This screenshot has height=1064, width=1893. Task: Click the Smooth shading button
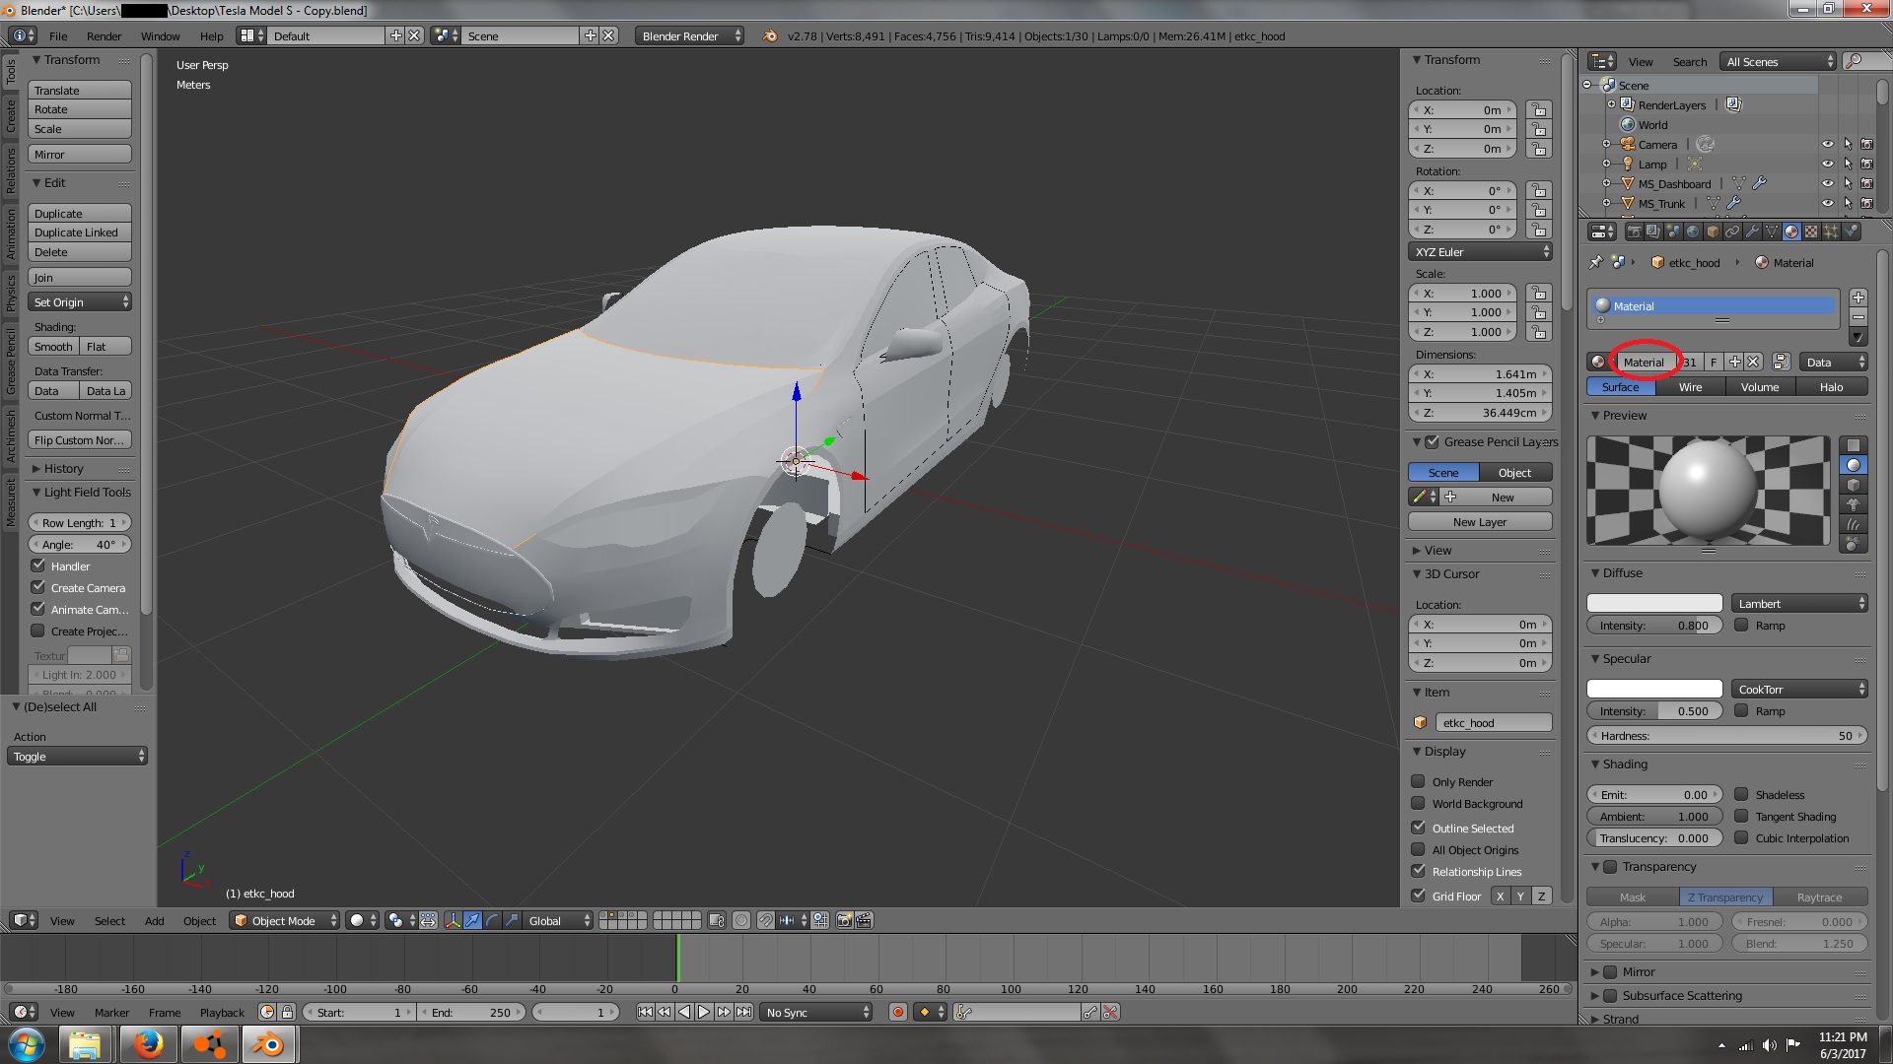[x=53, y=347]
